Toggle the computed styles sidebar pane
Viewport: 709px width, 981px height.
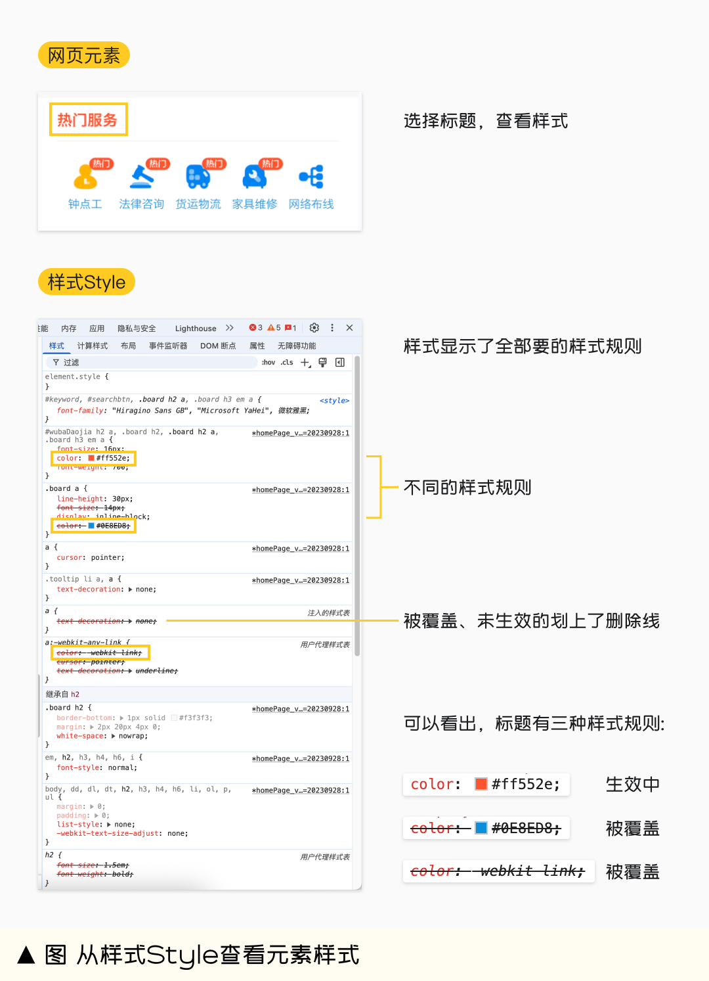click(x=340, y=363)
